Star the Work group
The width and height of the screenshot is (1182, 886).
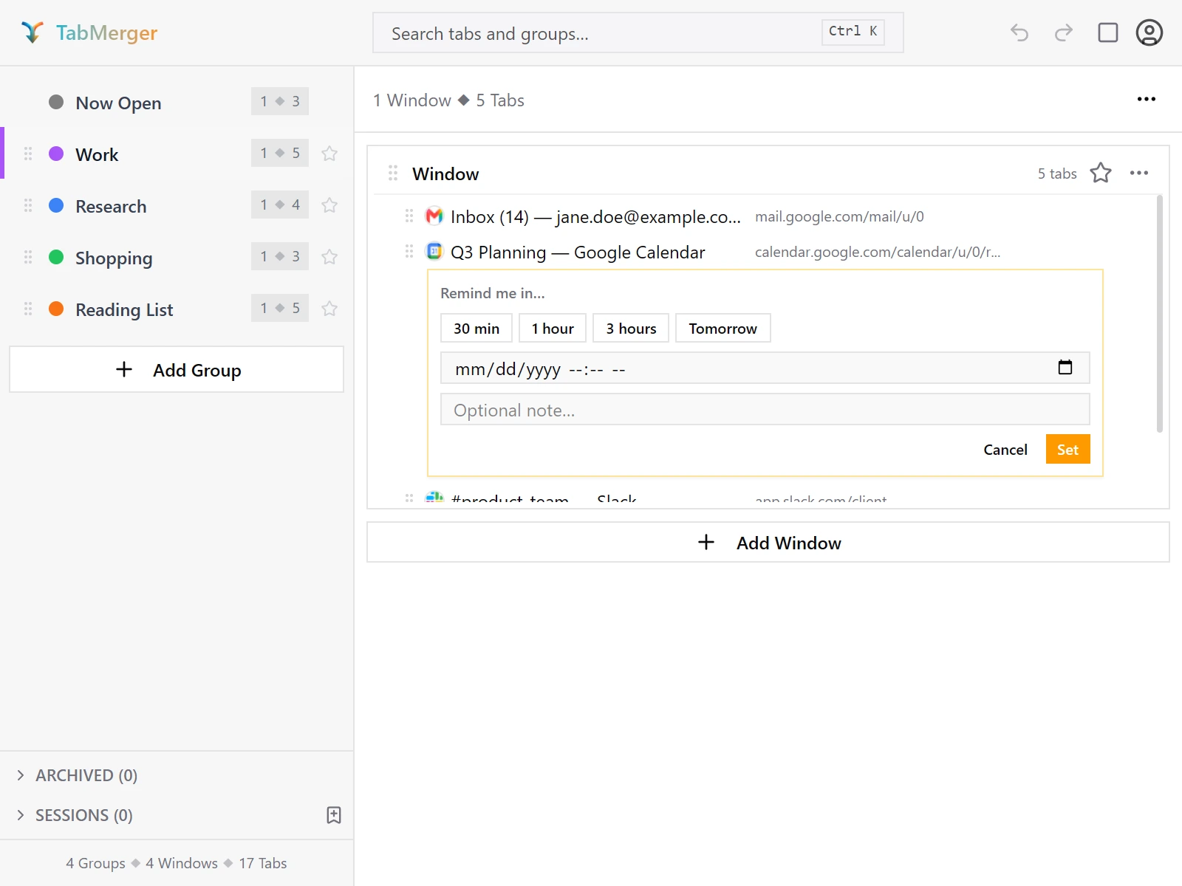pyautogui.click(x=329, y=154)
